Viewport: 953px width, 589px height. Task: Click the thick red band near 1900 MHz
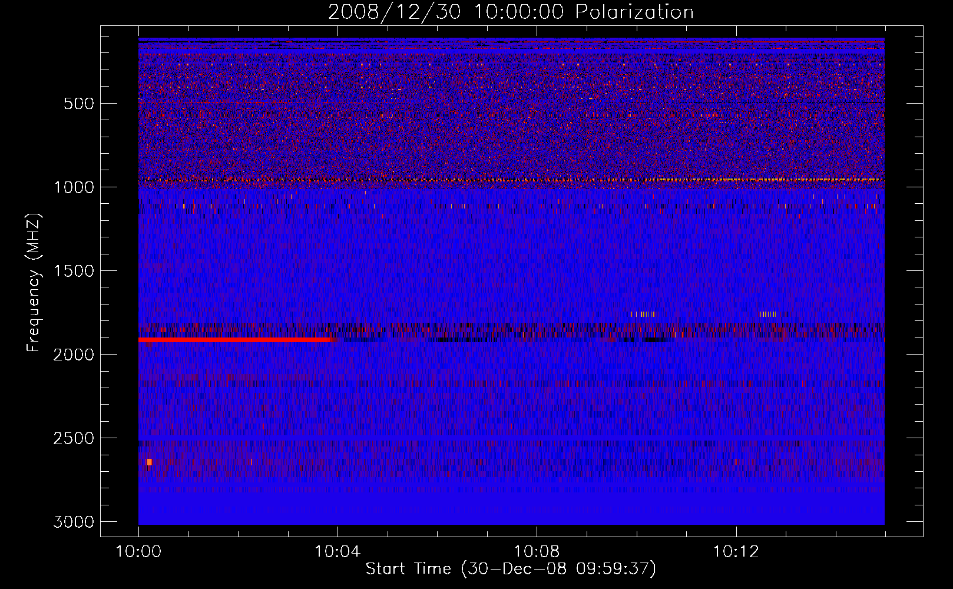tap(236, 340)
